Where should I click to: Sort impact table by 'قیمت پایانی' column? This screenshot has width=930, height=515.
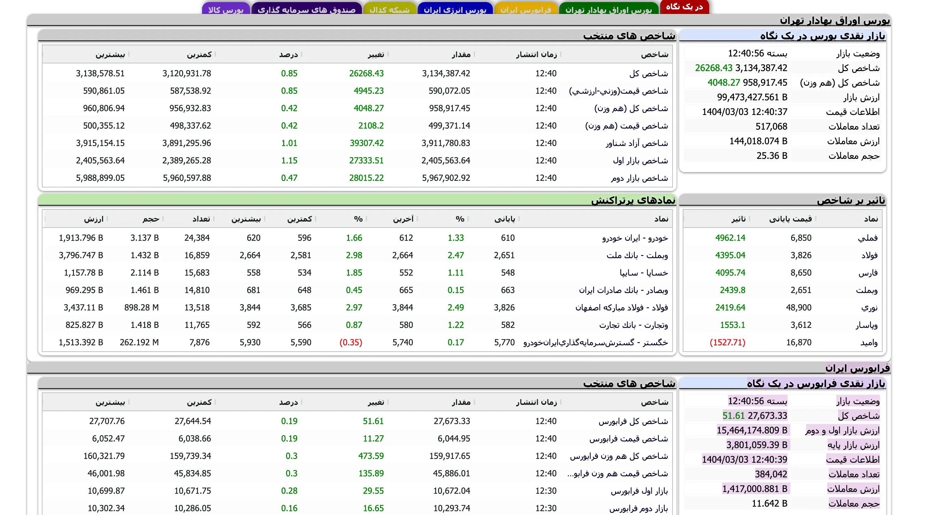[790, 218]
